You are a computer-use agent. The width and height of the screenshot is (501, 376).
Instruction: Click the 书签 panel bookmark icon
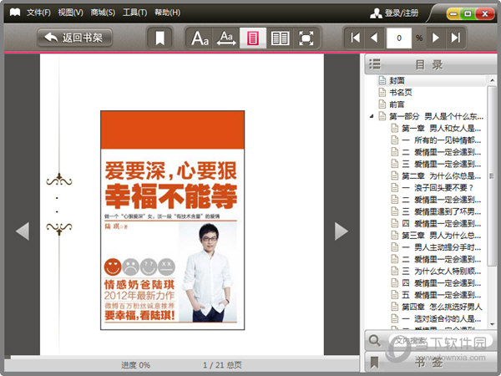[374, 363]
